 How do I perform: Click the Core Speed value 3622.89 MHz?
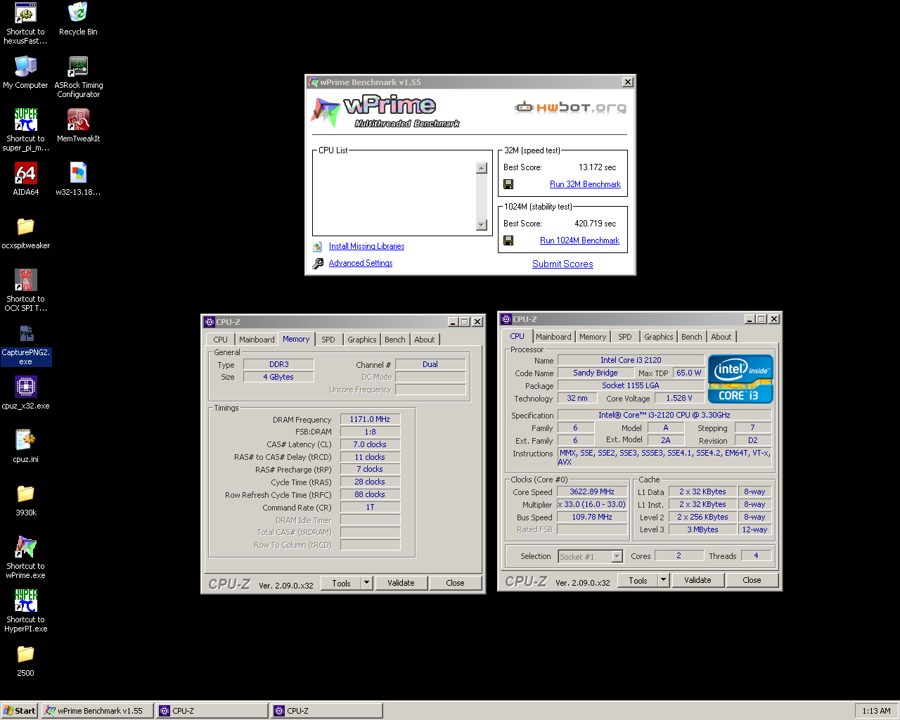click(x=592, y=491)
